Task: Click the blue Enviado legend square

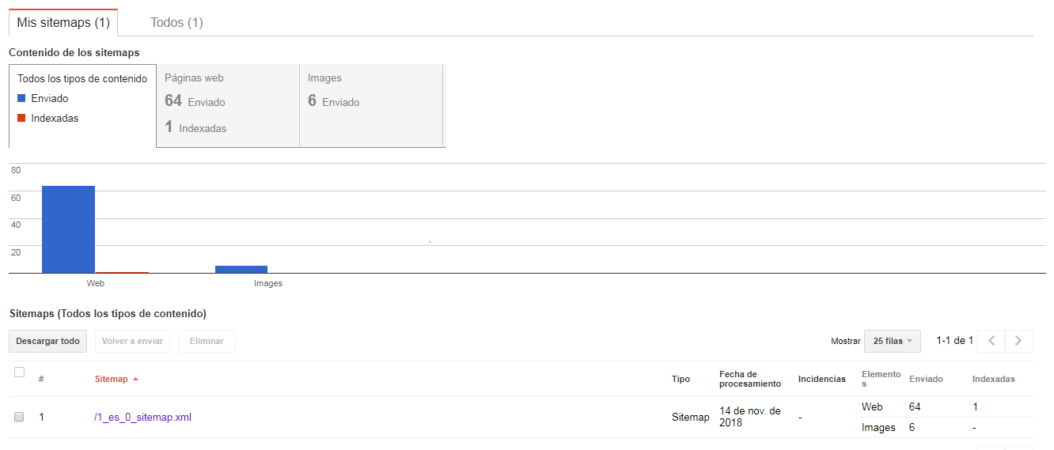Action: point(21,99)
